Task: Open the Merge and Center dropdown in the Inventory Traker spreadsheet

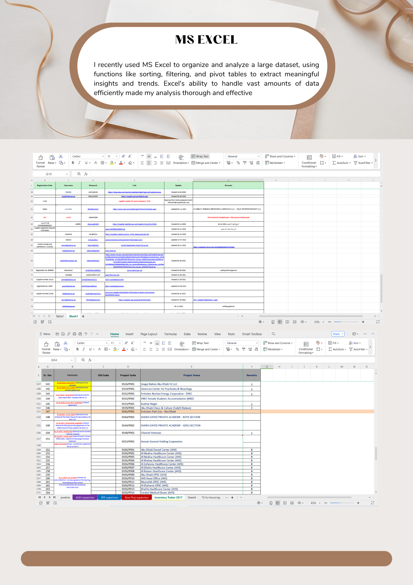Action: point(219,350)
